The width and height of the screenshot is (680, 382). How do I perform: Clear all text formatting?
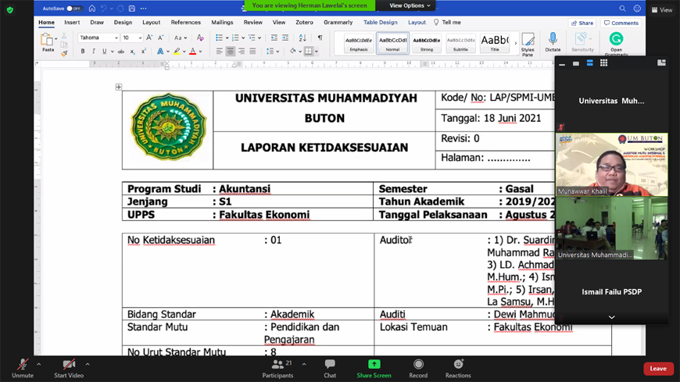200,37
